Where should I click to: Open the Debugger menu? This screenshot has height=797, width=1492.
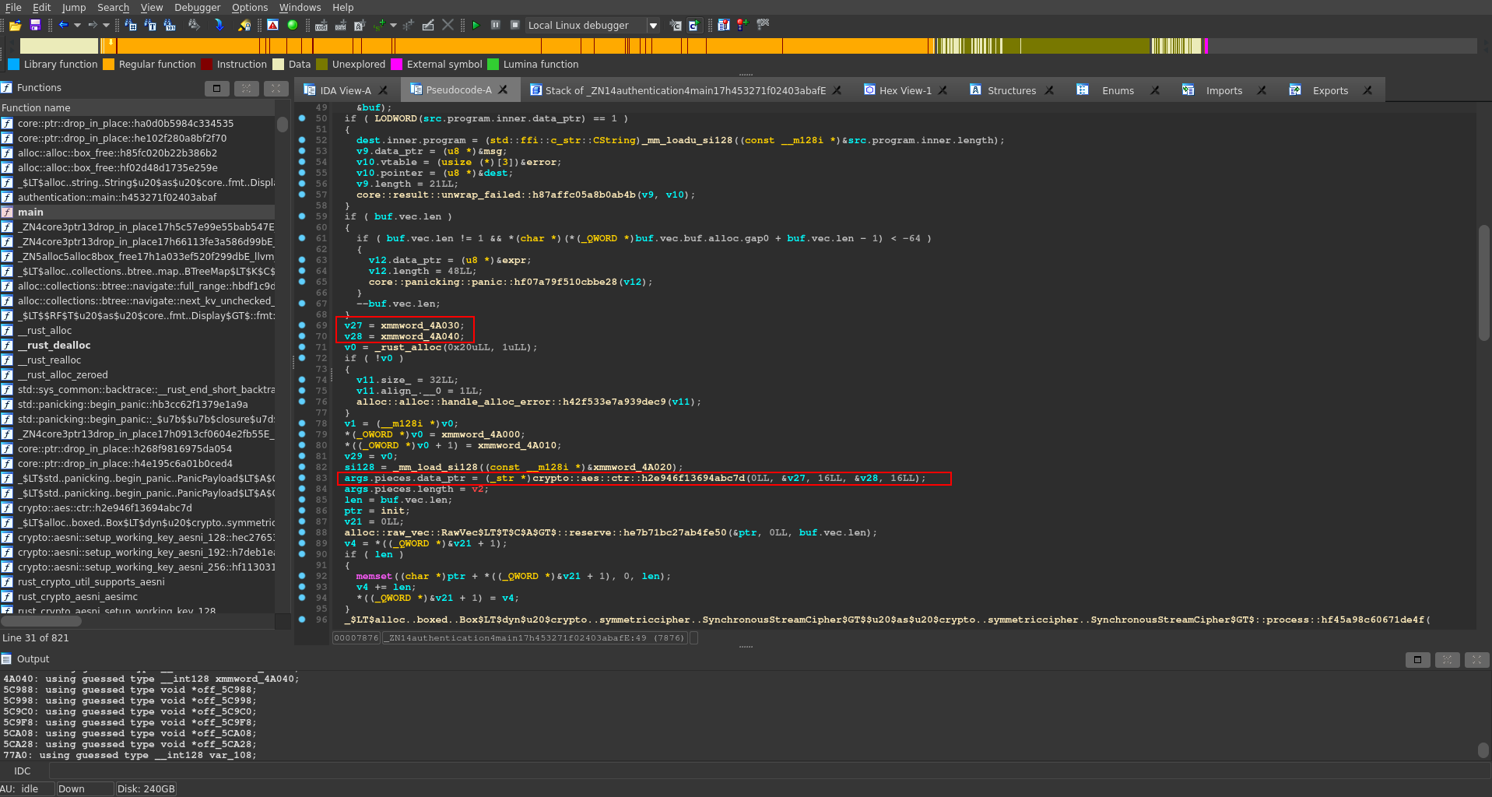197,8
